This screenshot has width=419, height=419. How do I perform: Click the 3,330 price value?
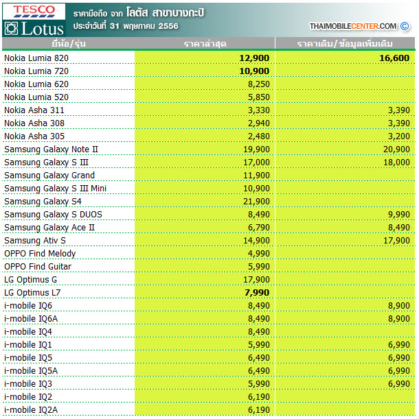pyautogui.click(x=259, y=110)
